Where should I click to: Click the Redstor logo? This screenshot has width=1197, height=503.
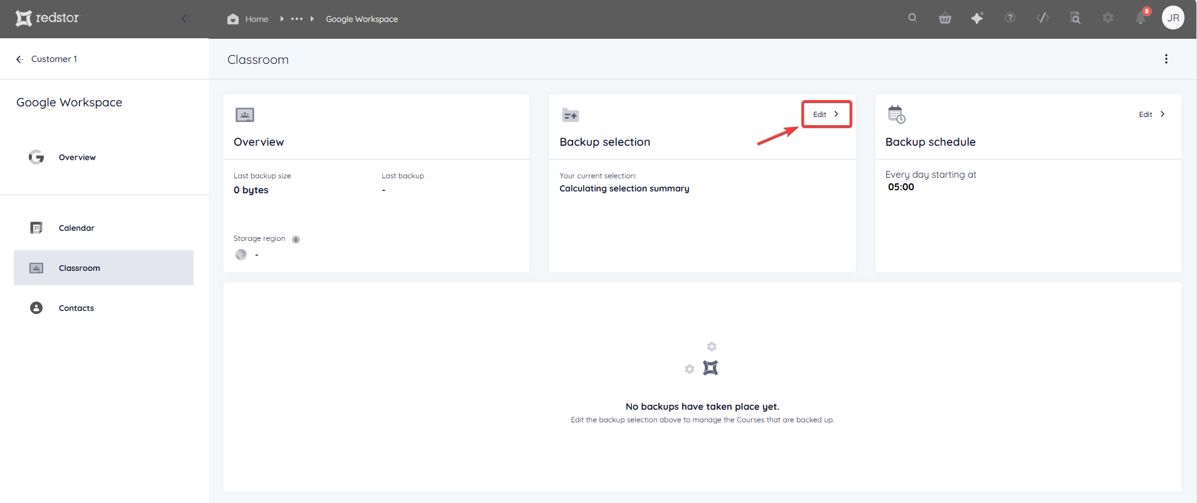[48, 18]
